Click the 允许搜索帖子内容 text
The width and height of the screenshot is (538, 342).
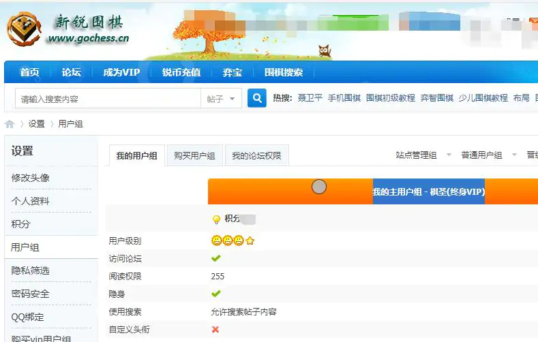pyautogui.click(x=243, y=312)
